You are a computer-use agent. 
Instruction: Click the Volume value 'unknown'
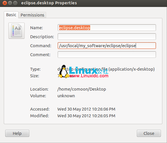66,96
